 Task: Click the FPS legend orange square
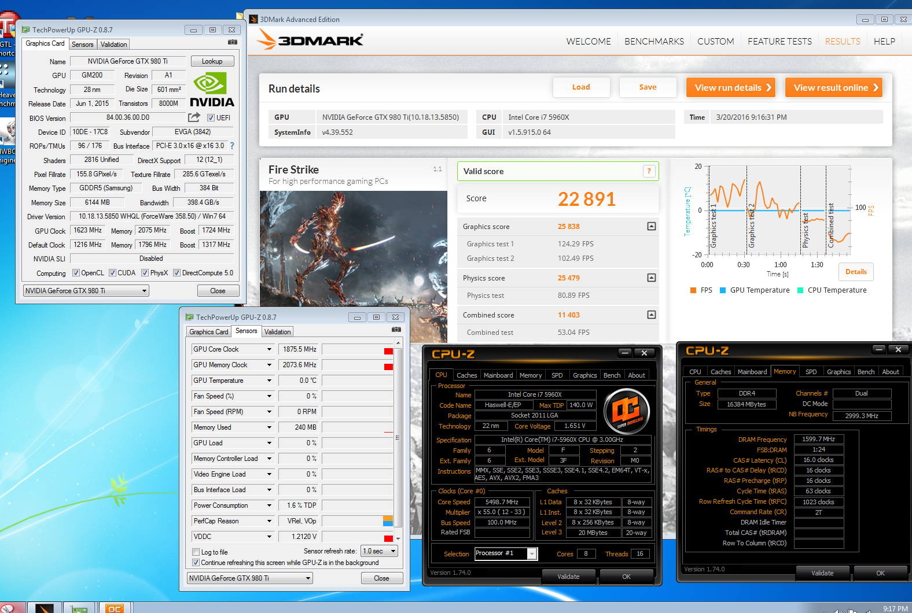coord(693,290)
